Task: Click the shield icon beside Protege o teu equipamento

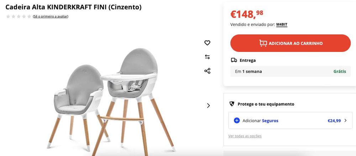Action: click(x=232, y=104)
